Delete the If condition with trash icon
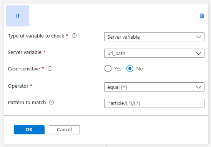The image size is (211, 147). click(201, 16)
